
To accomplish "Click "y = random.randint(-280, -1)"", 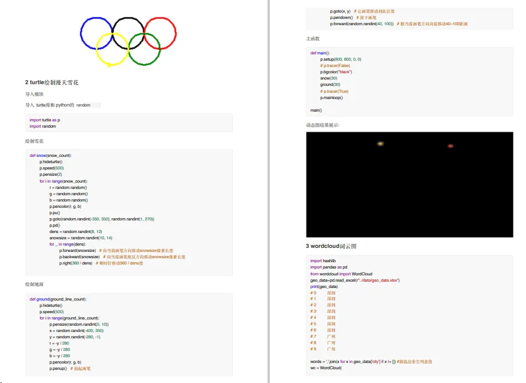I will 75,337.
